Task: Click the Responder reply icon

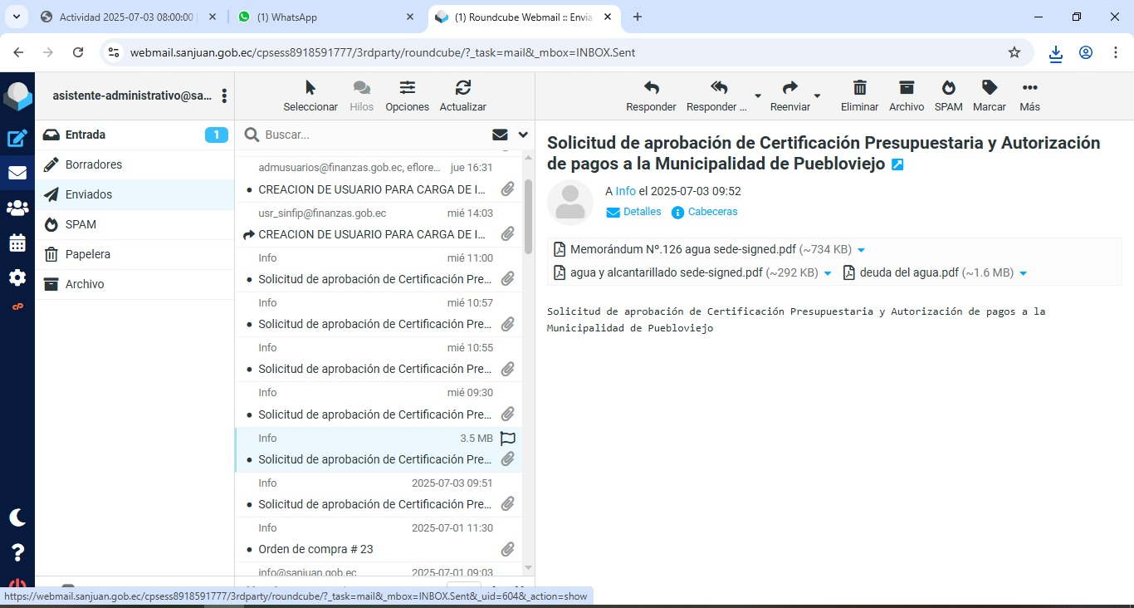Action: point(651,88)
